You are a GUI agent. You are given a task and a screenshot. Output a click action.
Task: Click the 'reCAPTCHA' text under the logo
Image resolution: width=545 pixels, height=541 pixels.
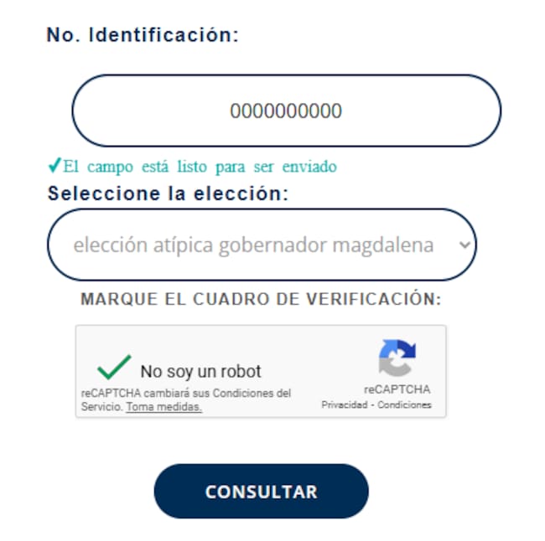coord(397,389)
